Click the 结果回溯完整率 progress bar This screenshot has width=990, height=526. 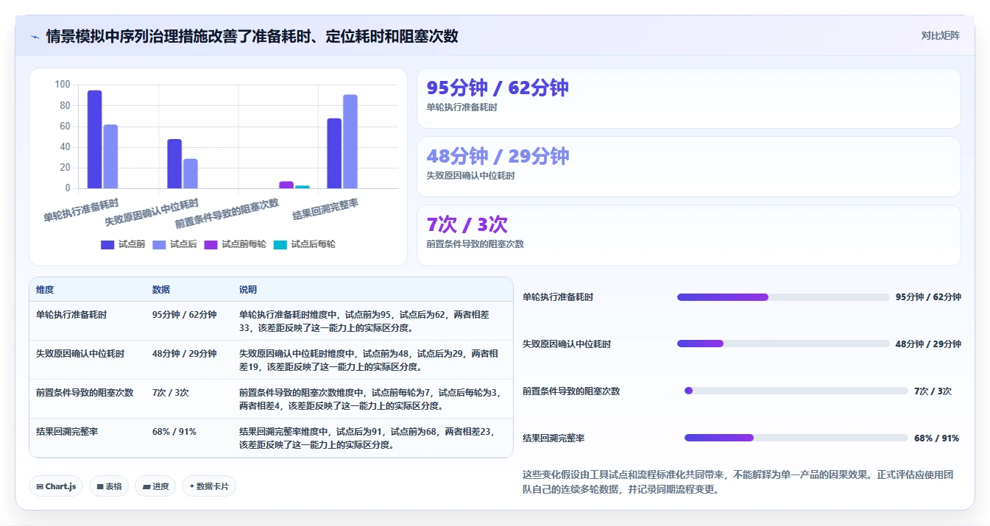796,438
